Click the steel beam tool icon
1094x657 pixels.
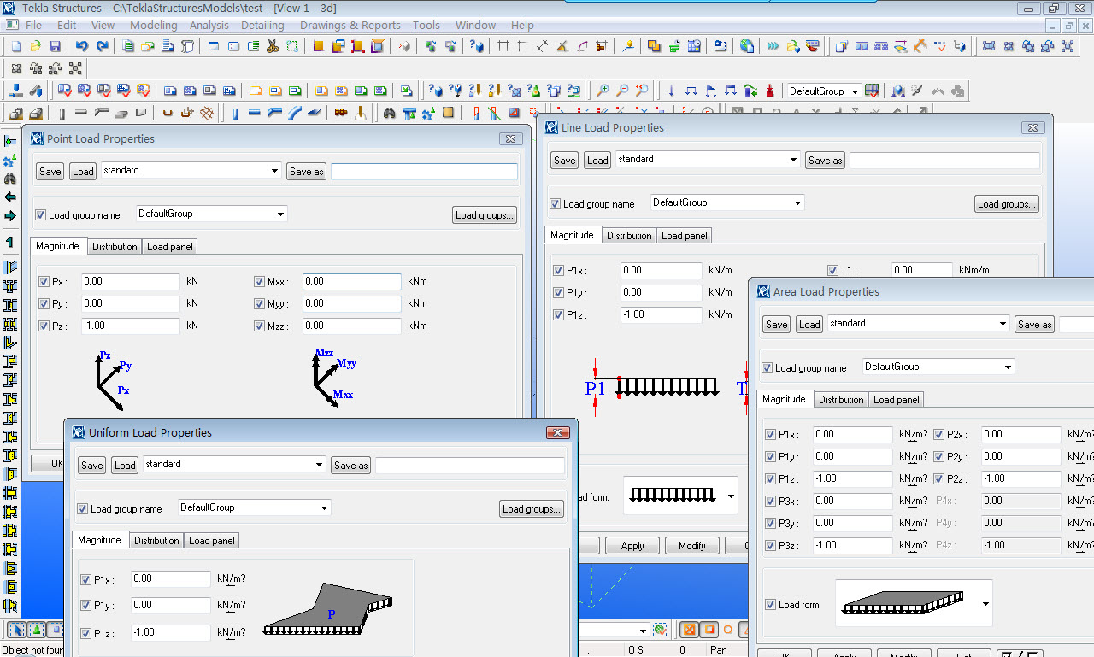pyautogui.click(x=81, y=113)
